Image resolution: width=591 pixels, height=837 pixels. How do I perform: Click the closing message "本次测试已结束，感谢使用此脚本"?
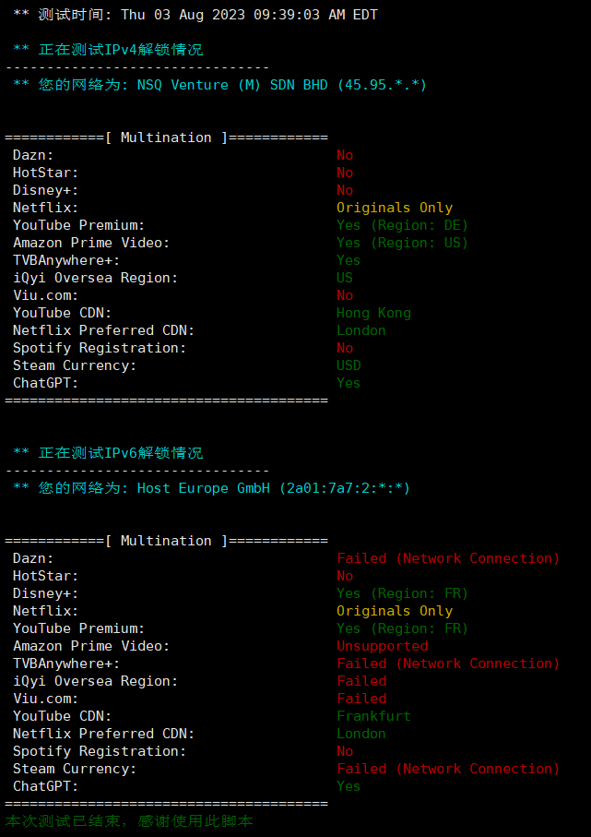(x=129, y=821)
